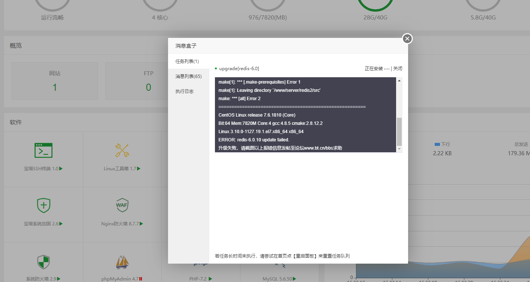530x282 pixels.
Task: Click the log scrollbar thumb
Action: click(x=399, y=131)
